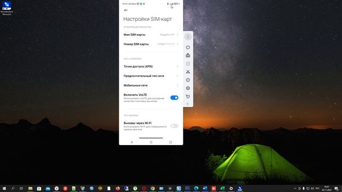Switch to MirrorGo on the taskbar
This screenshot has height=192, width=342.
(240, 188)
